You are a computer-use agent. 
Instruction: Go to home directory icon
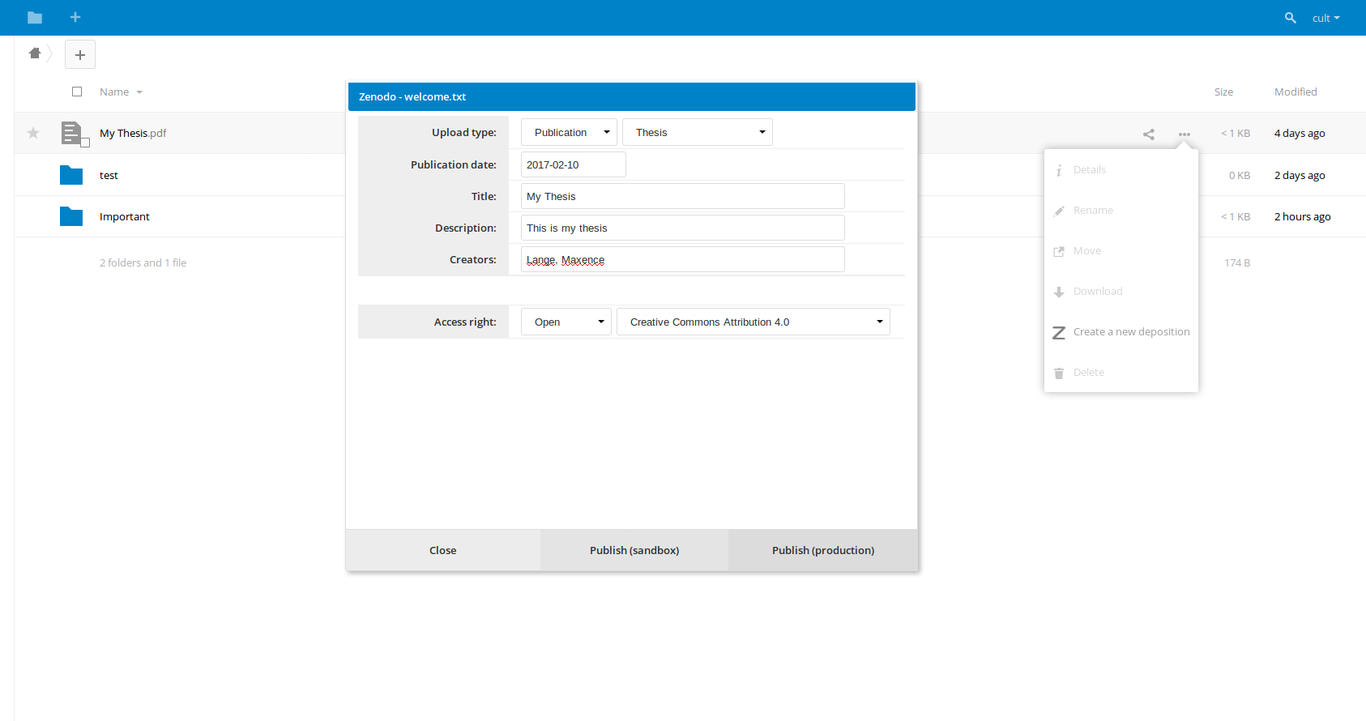tap(35, 53)
